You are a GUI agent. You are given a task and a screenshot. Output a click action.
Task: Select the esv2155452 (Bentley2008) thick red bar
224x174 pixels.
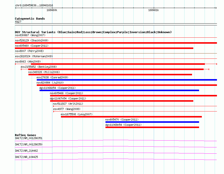[x=116, y=69]
